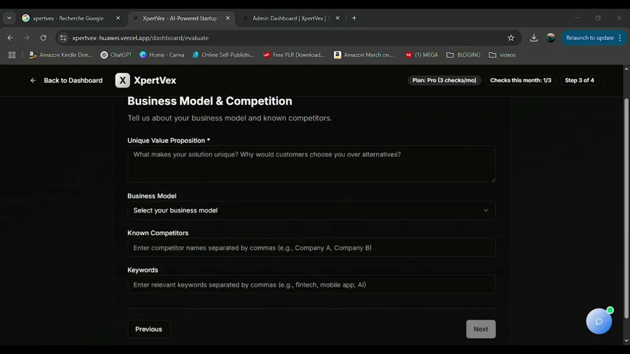Focus the Keywords input field

(x=311, y=285)
